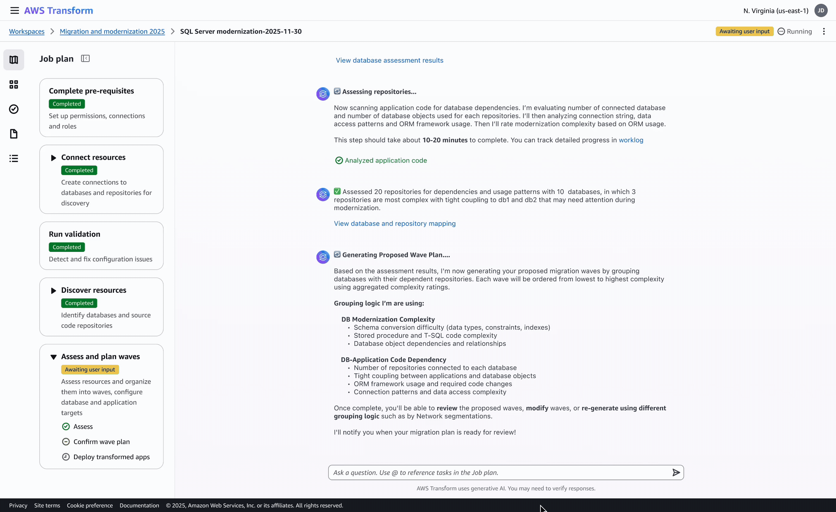The width and height of the screenshot is (836, 512).
Task: Open the worklog link
Action: tap(630, 140)
